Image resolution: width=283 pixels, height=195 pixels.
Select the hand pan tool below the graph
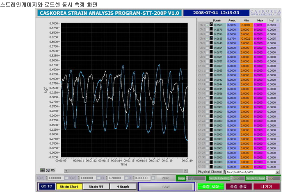(53, 170)
